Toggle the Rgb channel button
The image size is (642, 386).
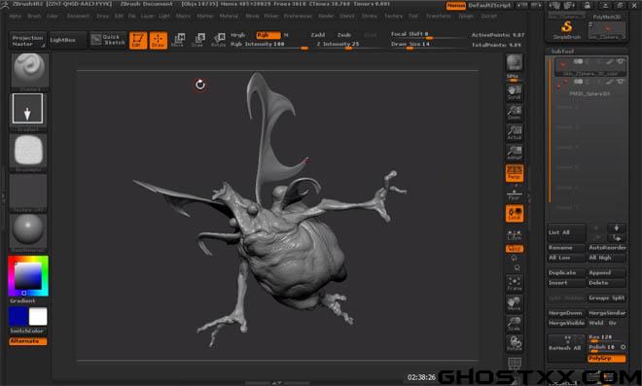pyautogui.click(x=267, y=35)
